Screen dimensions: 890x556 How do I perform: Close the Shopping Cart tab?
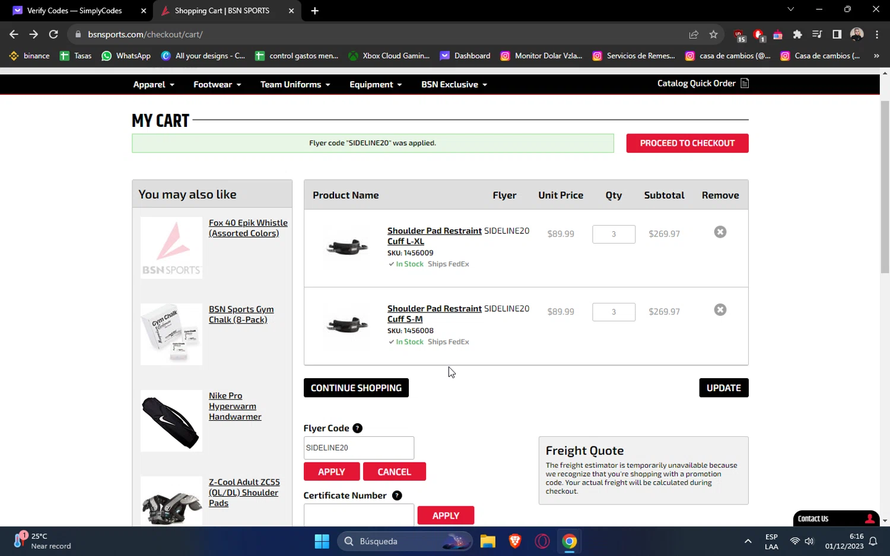tap(291, 11)
